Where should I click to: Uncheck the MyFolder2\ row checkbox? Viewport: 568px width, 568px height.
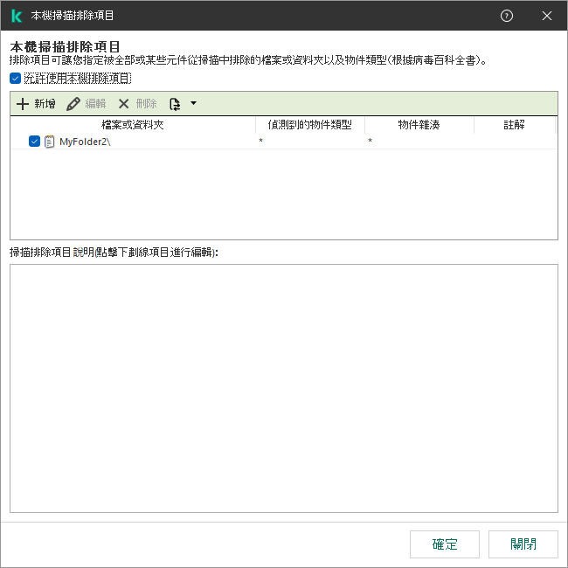(34, 142)
